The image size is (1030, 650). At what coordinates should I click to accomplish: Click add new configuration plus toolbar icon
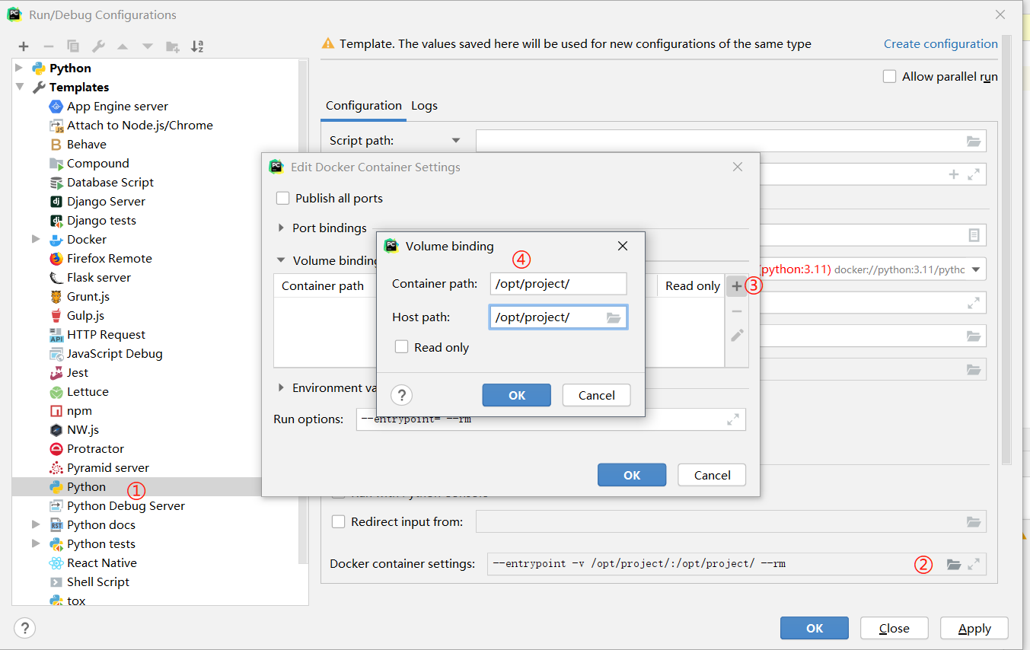coord(24,46)
